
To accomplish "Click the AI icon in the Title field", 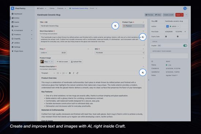I will click(115, 26).
